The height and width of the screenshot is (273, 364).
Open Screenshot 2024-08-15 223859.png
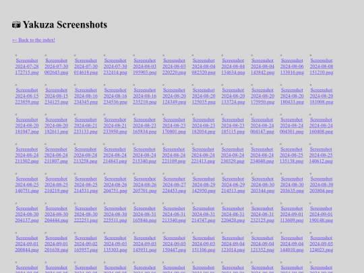coord(27,96)
